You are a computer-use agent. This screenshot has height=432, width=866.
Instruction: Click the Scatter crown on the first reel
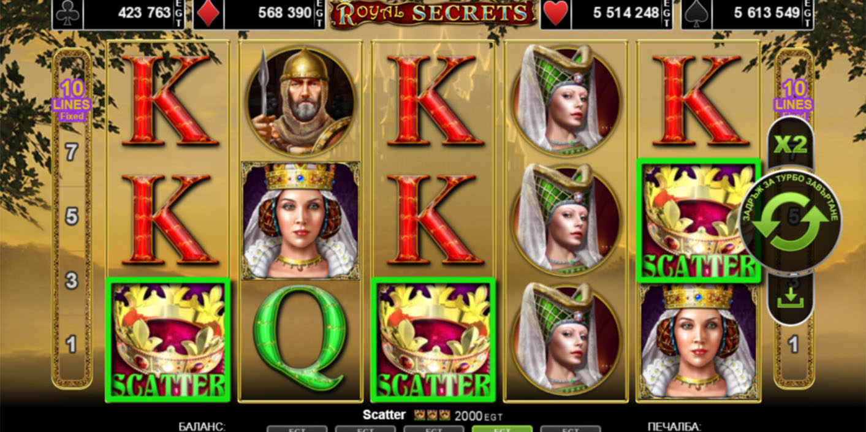[168, 339]
